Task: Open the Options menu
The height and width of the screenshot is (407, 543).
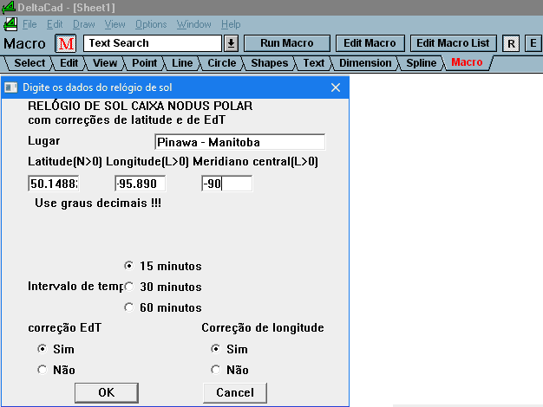Action: pos(151,24)
